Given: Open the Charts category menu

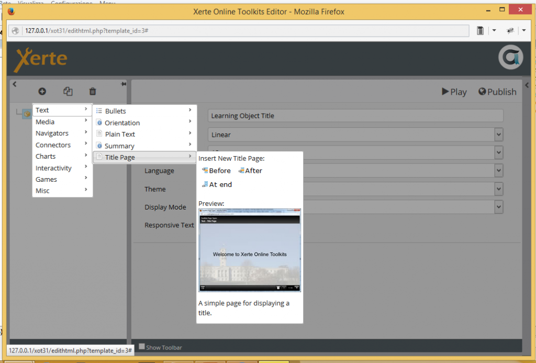Looking at the screenshot, I should coord(62,156).
